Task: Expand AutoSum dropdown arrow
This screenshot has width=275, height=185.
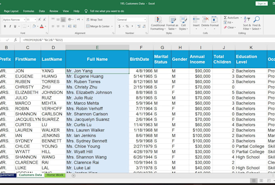Action: point(241,18)
